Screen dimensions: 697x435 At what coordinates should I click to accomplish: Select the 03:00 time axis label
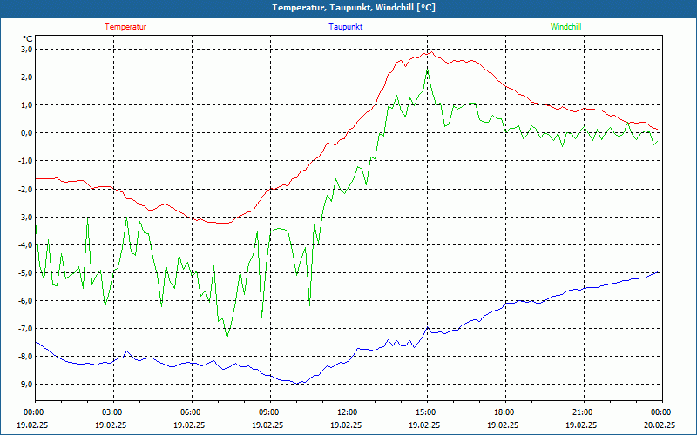click(112, 412)
